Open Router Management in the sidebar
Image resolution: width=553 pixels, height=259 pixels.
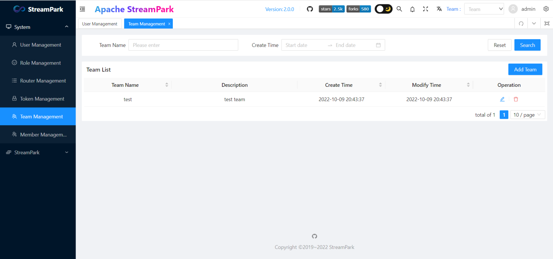(38, 81)
